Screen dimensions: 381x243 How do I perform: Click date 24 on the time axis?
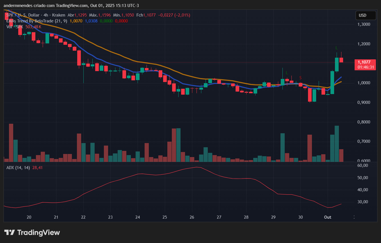pyautogui.click(x=138, y=217)
